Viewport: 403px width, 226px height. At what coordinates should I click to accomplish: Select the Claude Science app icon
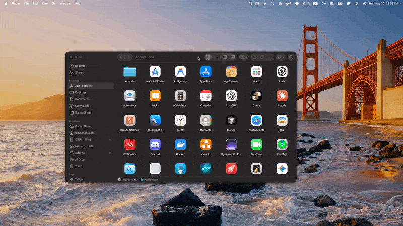click(129, 120)
